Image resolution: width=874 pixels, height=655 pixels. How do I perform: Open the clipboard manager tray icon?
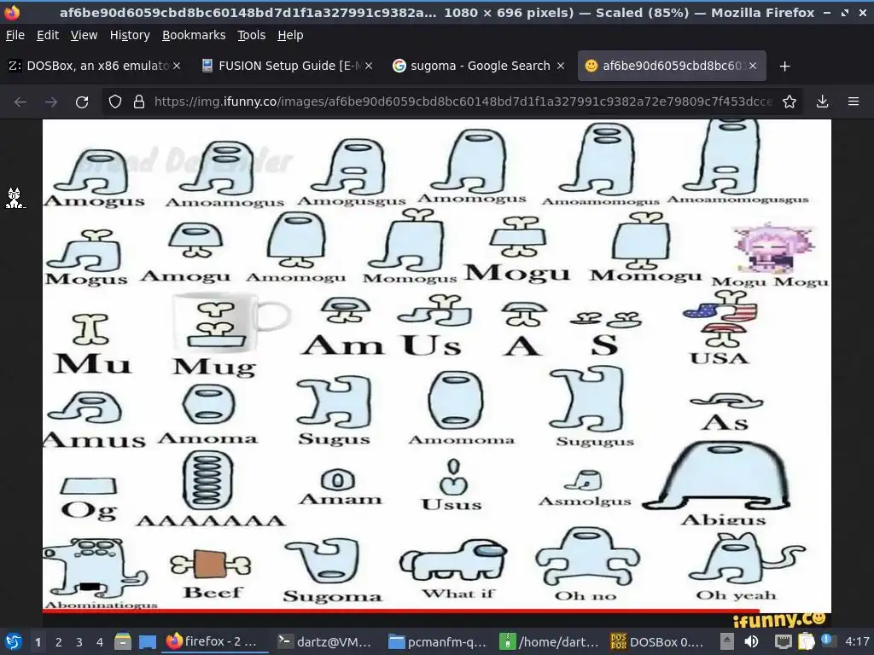click(806, 641)
